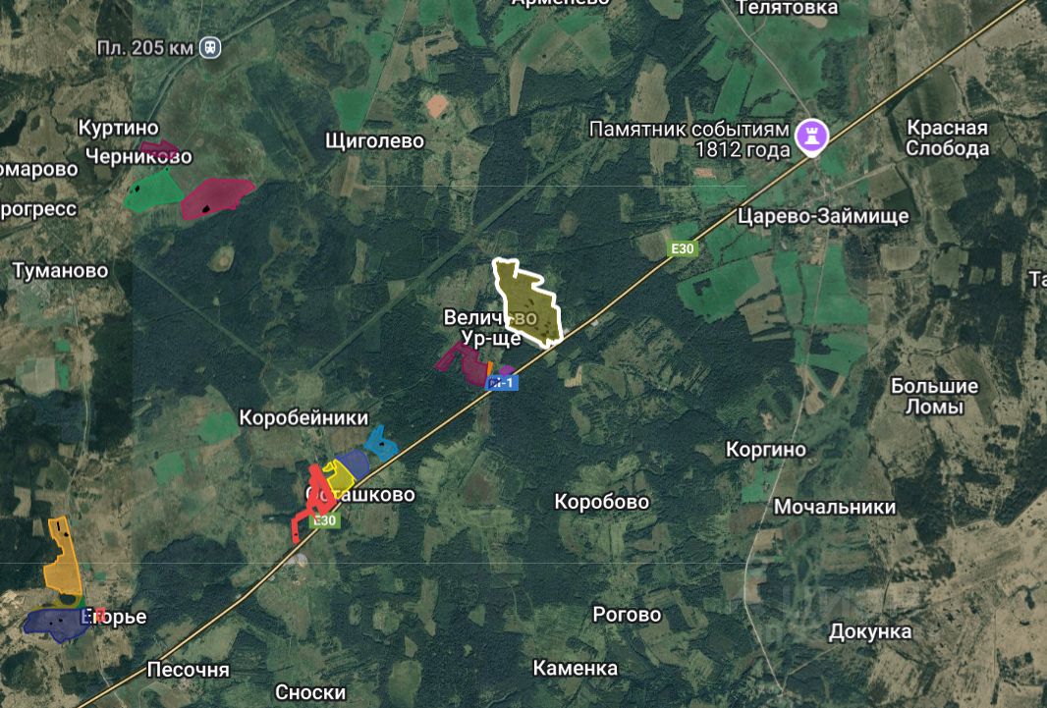
Task: Click the E30 road shield near Осташково
Action: tap(324, 520)
